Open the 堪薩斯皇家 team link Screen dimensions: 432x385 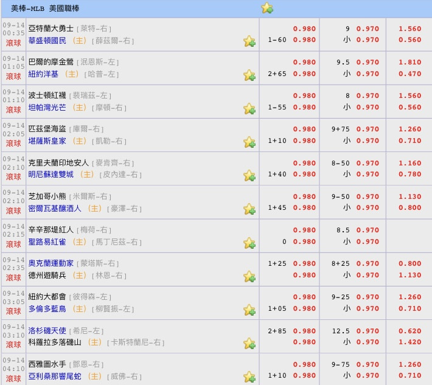[47, 141]
